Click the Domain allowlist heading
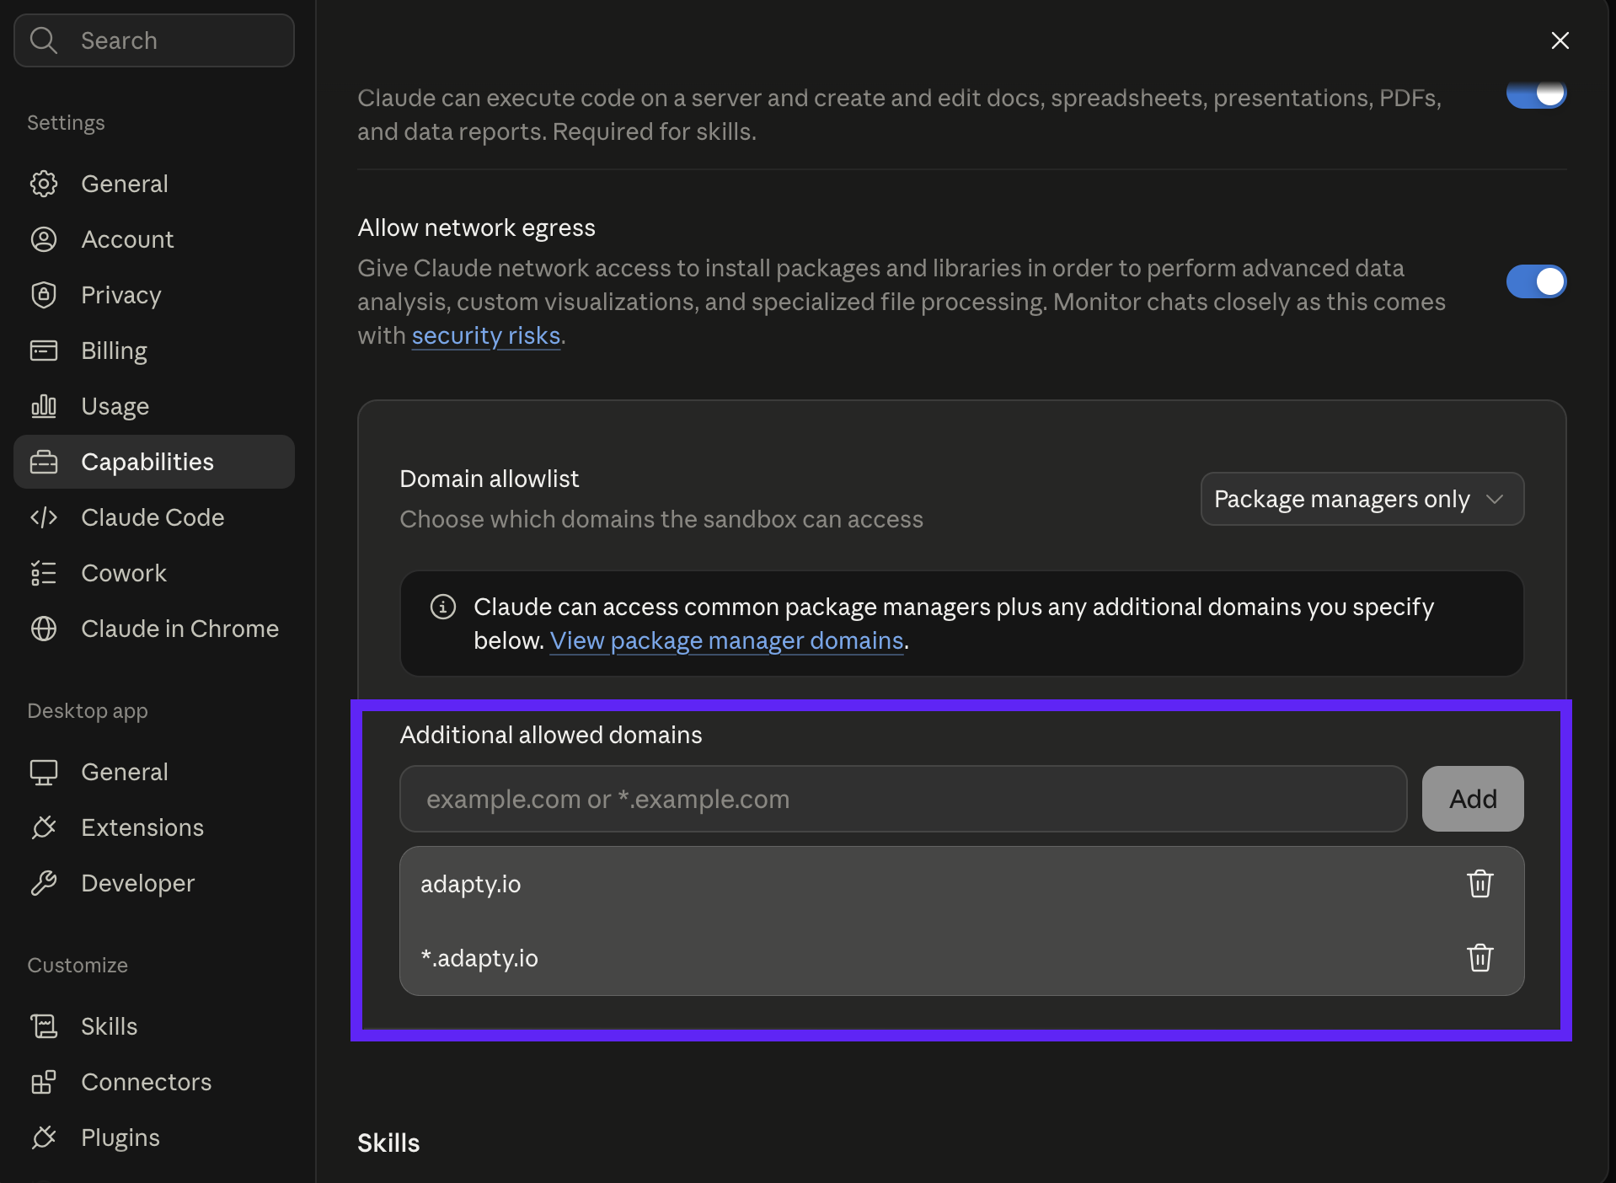This screenshot has width=1616, height=1183. click(x=490, y=479)
